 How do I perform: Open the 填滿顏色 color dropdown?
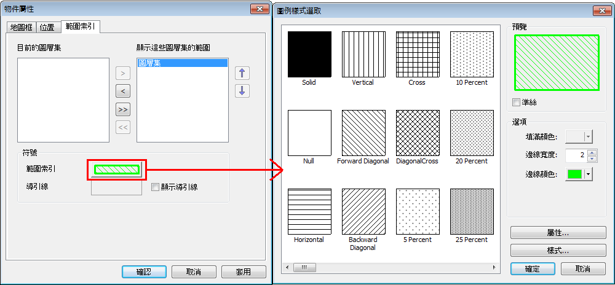pos(587,136)
